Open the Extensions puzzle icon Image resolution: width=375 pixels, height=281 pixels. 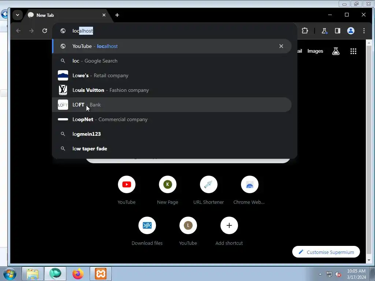[x=305, y=31]
